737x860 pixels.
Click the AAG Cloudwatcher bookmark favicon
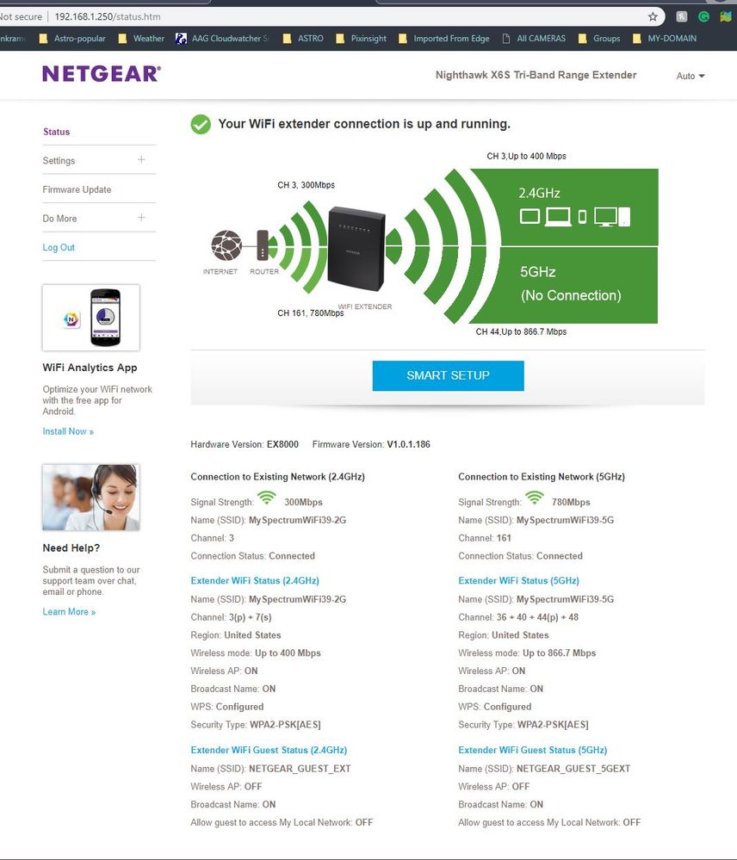click(181, 38)
